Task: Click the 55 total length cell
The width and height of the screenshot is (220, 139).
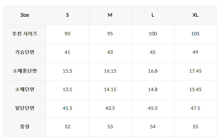Action: coord(195,127)
